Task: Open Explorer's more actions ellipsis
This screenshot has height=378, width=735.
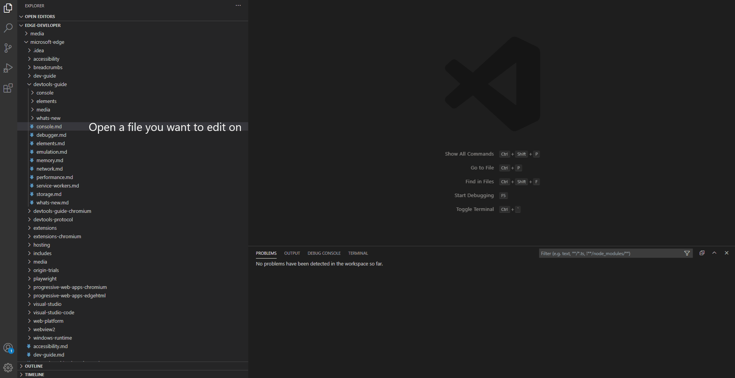Action: tap(238, 5)
